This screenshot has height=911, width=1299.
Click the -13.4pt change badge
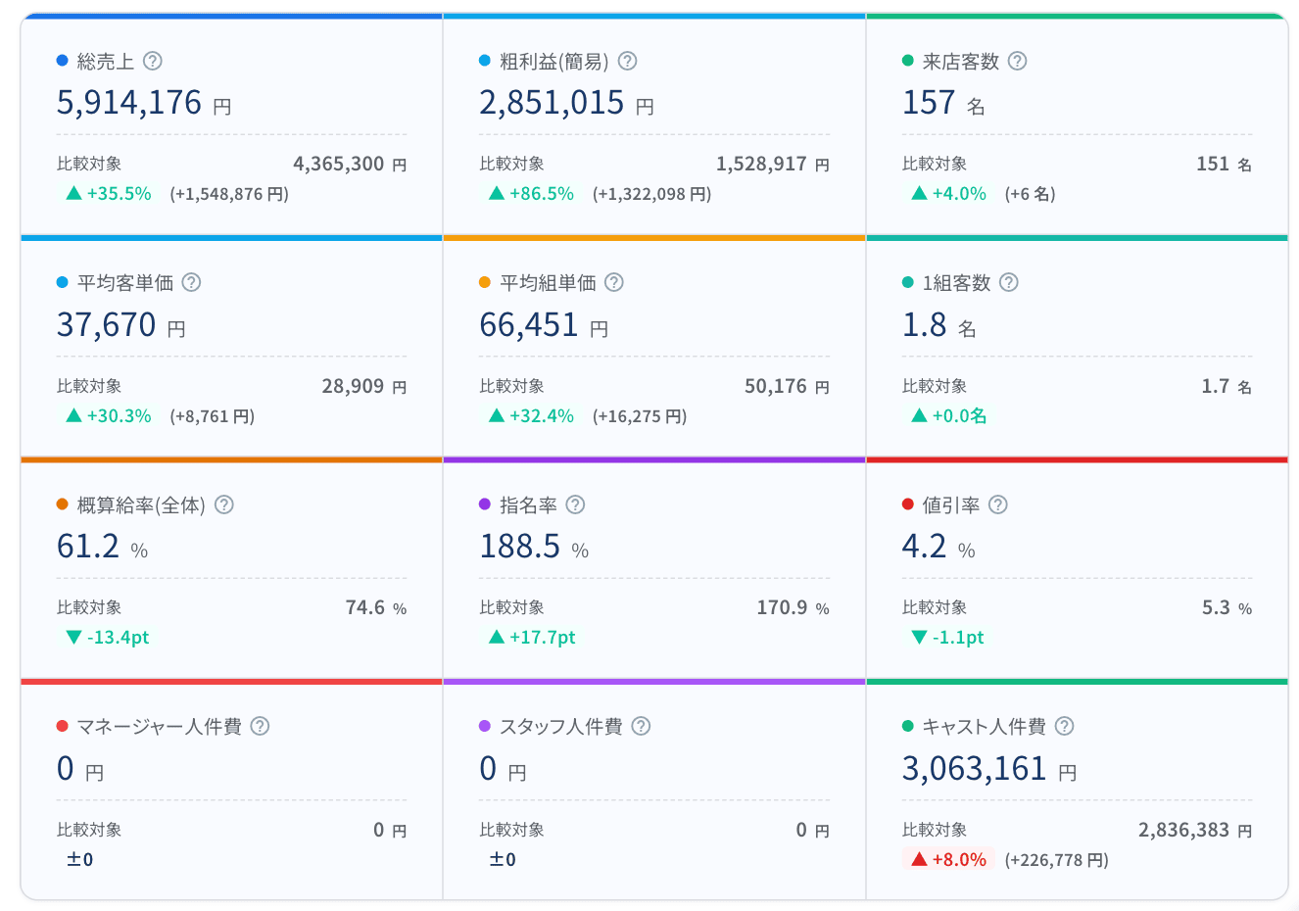click(108, 638)
